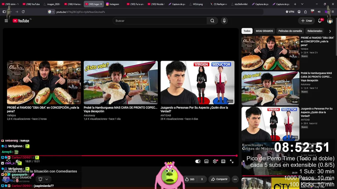Select the MOAI GRAMOS filter chip
The width and height of the screenshot is (337, 189).
click(264, 31)
